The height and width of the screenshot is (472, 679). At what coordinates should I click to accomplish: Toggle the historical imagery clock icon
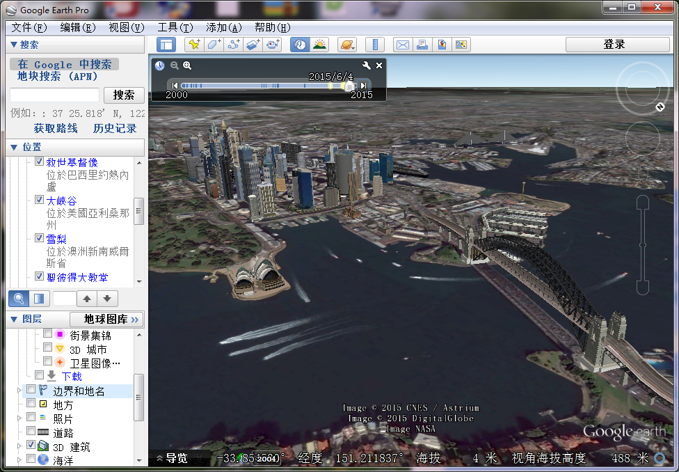click(300, 45)
